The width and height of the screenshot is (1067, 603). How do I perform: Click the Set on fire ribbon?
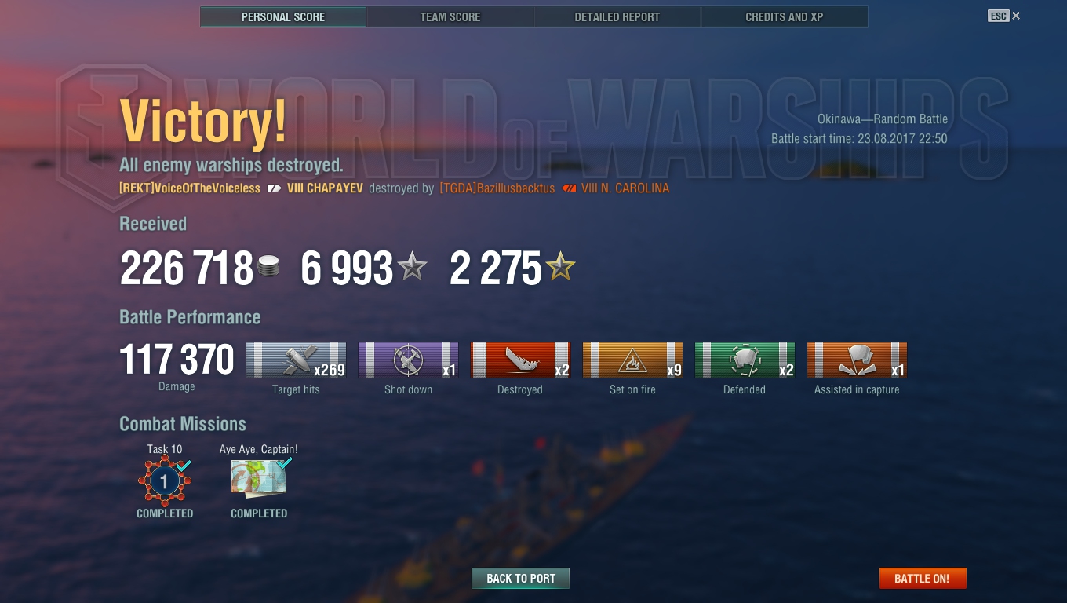pos(632,360)
